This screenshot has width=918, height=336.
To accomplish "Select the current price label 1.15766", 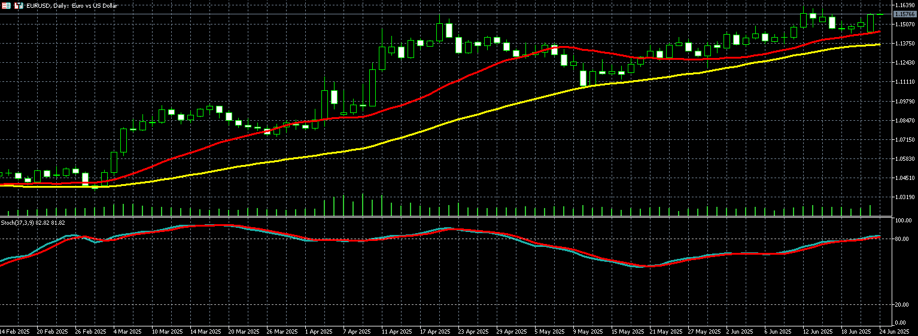I will 905,14.
